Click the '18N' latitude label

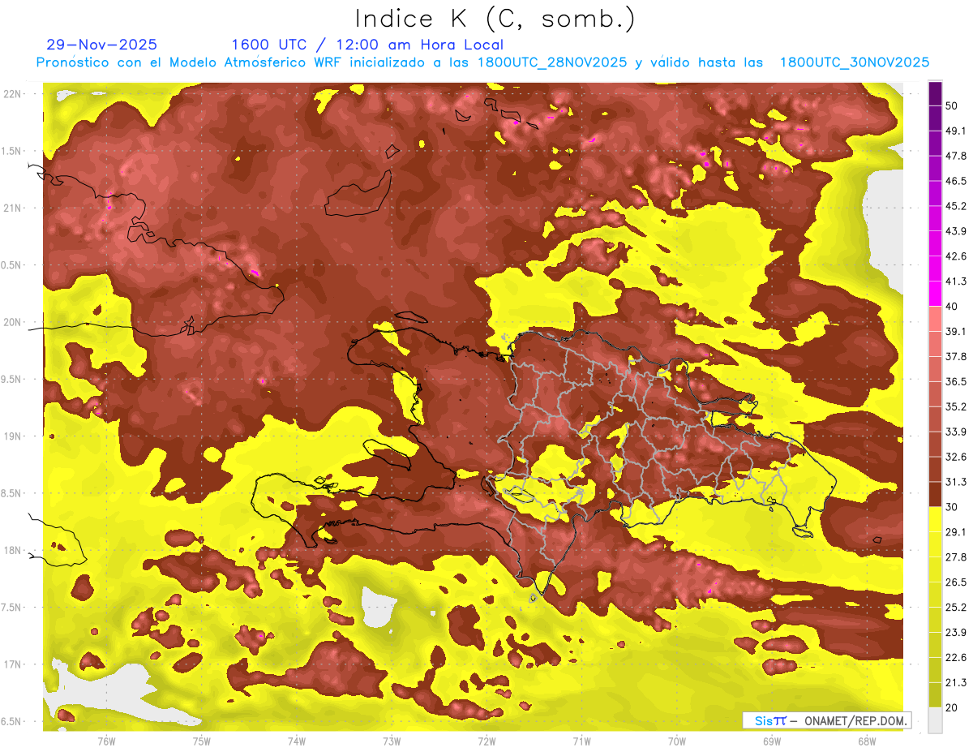(x=13, y=551)
